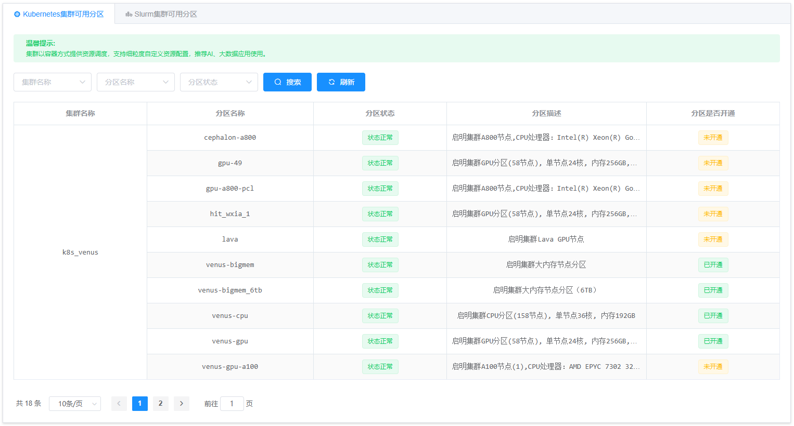Select partition venus-bigmem_6tb

click(230, 290)
